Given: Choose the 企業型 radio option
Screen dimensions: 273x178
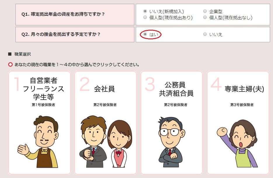Looking at the screenshot, I should [205, 11].
